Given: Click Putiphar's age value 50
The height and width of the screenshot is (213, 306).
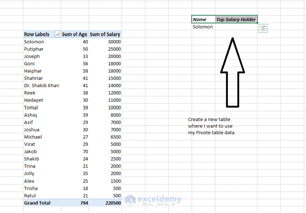Looking at the screenshot, I should coord(85,49).
